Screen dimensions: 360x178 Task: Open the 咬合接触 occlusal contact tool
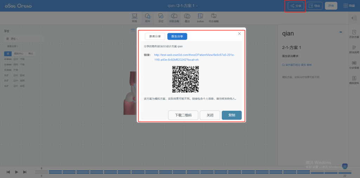pos(214,18)
